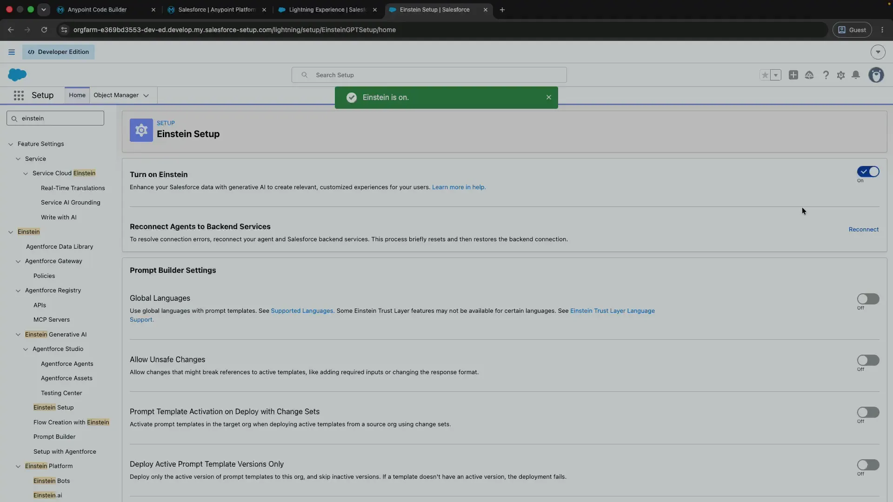
Task: Open the Help question mark icon
Action: coord(826,75)
